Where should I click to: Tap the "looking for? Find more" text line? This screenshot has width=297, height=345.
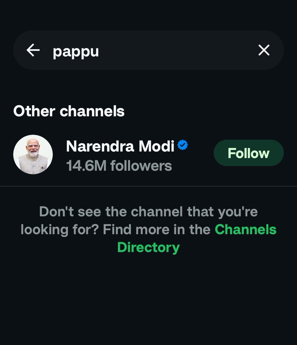pos(116,230)
